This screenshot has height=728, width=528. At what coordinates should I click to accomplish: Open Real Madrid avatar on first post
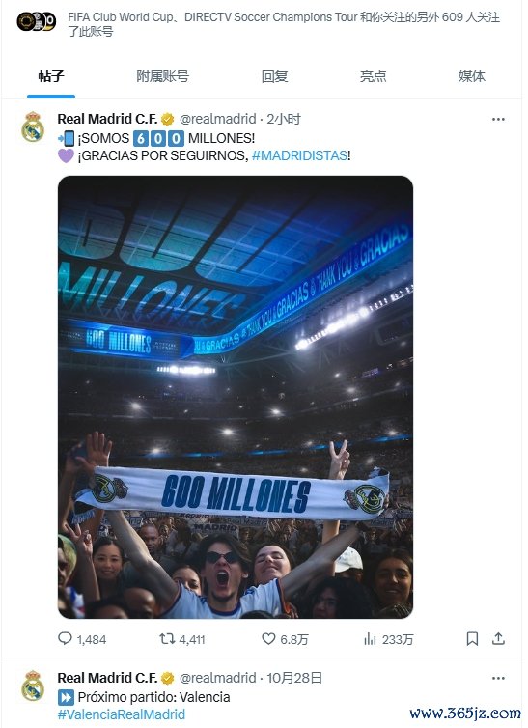point(33,126)
